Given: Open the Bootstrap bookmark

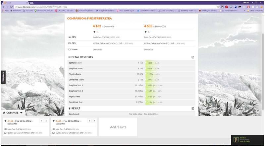Looking at the screenshot, I should point(187,11).
